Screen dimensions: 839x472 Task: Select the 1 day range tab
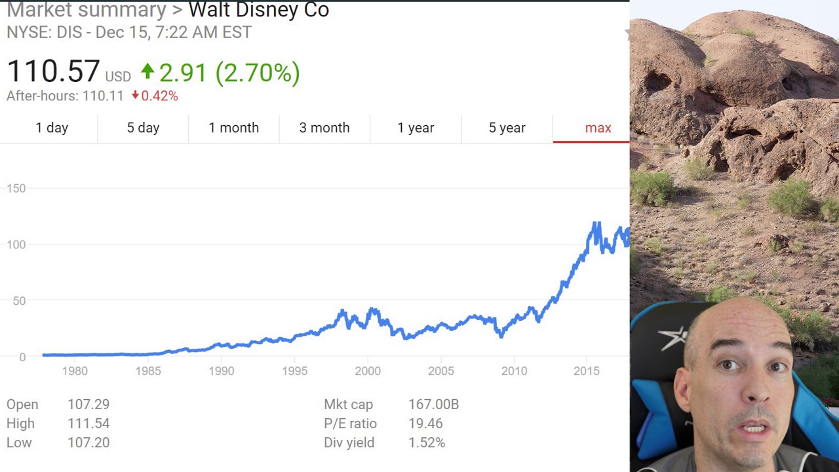pos(52,128)
